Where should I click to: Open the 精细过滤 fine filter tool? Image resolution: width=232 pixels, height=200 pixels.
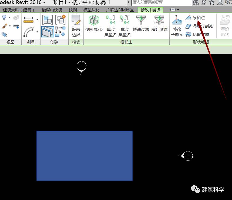pyautogui.click(x=159, y=24)
